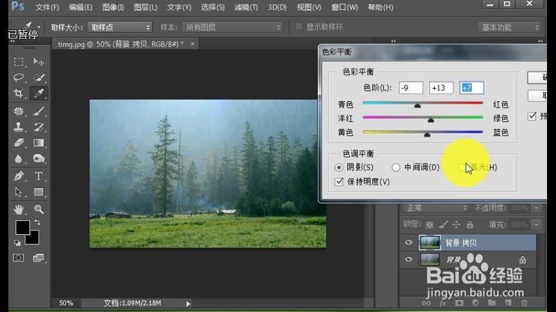556x312 pixels.
Task: Toggle Preserve Luminosity (保持明度) checkbox
Action: pos(339,182)
